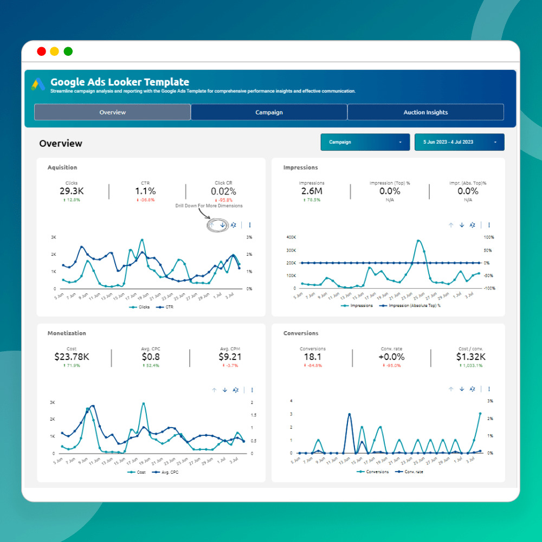This screenshot has width=542, height=542.
Task: Click the AZ sort icon in Monetization chart
Action: [x=236, y=390]
